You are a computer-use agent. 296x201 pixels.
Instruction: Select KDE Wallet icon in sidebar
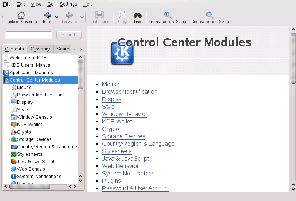(14, 125)
